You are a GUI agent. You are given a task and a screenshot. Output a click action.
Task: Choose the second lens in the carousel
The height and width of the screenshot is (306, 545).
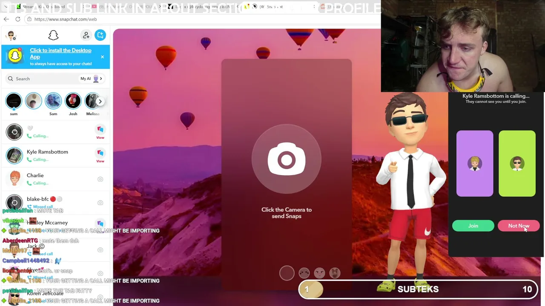coord(304,273)
